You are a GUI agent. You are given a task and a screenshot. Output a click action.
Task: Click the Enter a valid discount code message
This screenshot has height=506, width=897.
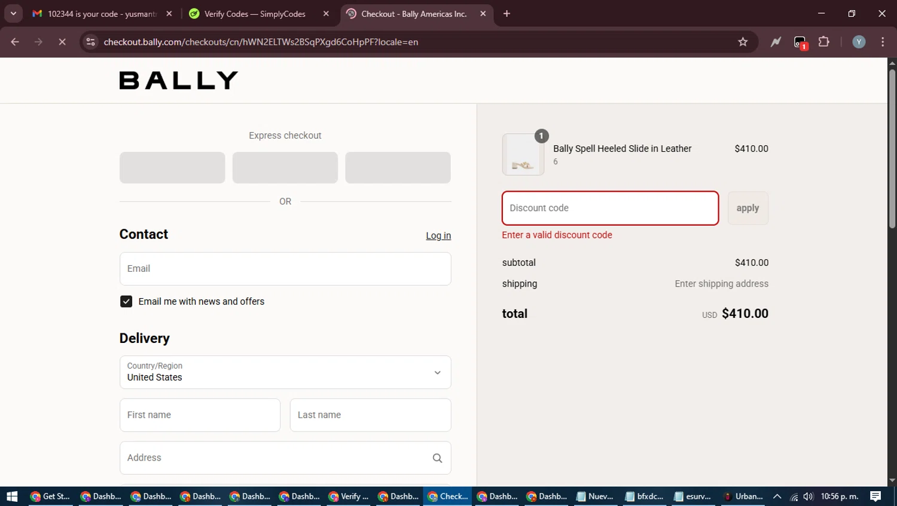pyautogui.click(x=557, y=235)
